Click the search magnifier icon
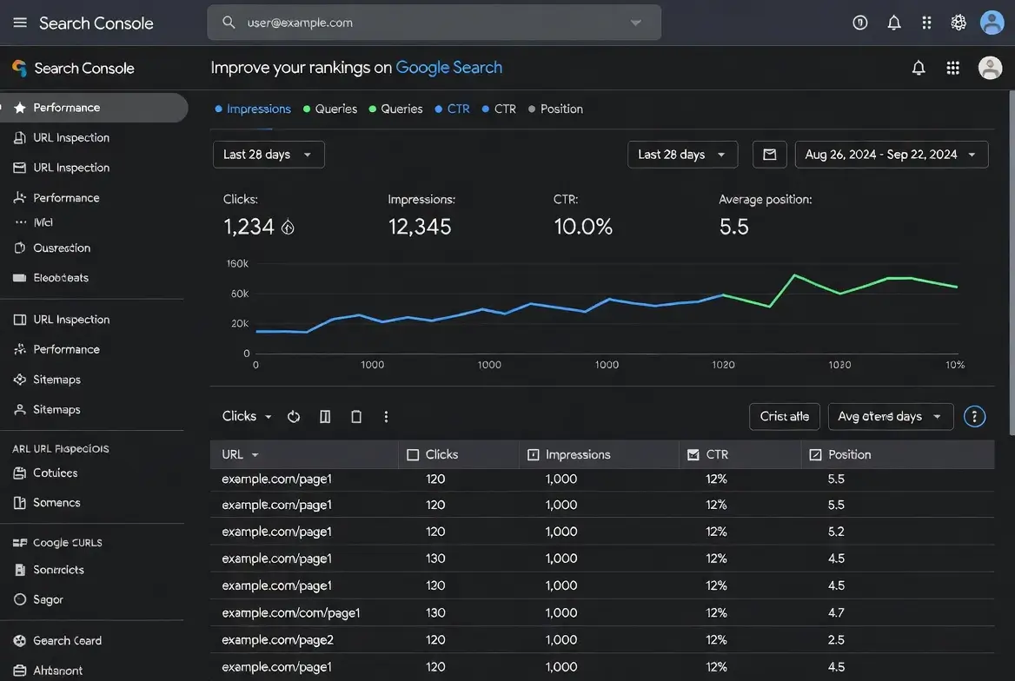Viewport: 1015px width, 681px height. tap(229, 23)
